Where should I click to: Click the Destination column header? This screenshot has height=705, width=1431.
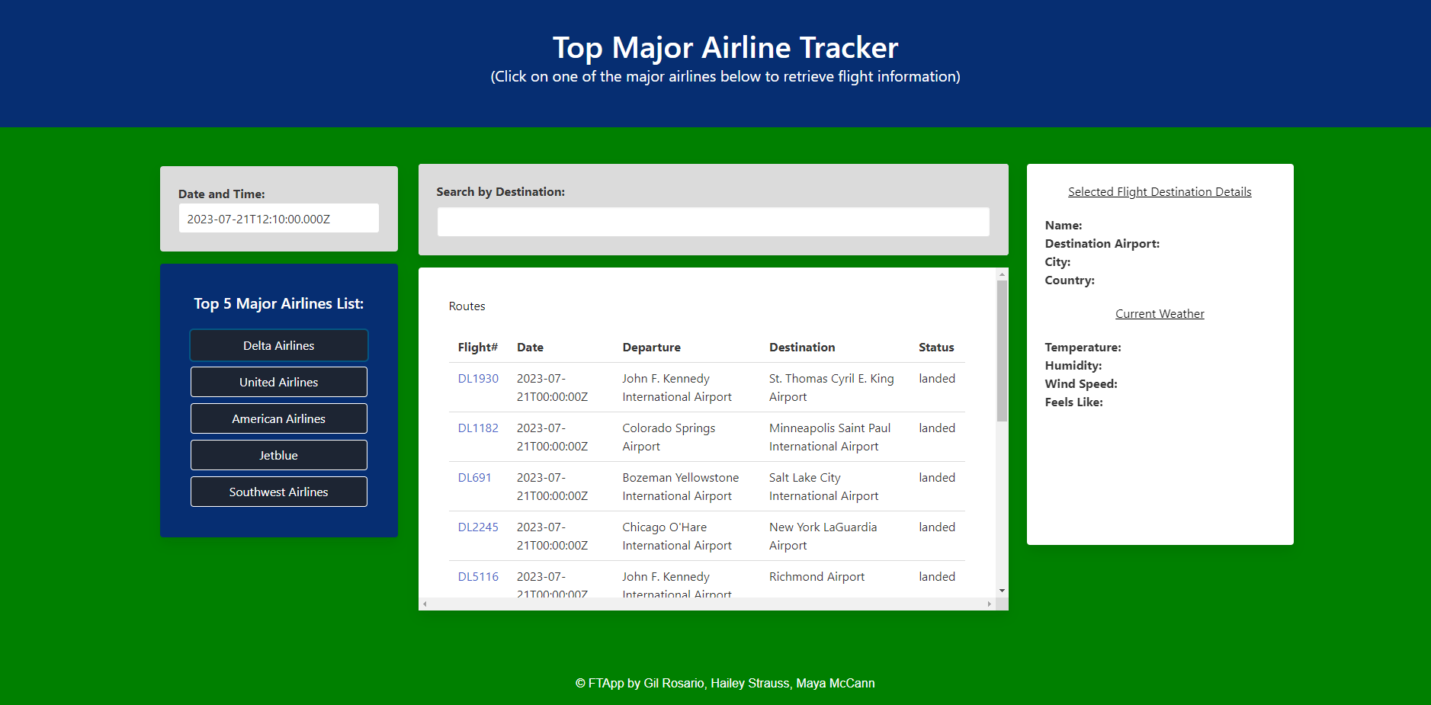[x=802, y=347]
